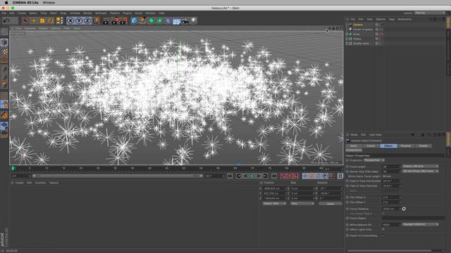Click the Render to Picture Viewer icon

pyautogui.click(x=115, y=20)
